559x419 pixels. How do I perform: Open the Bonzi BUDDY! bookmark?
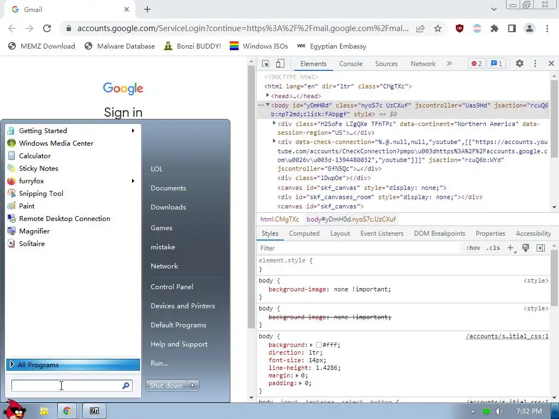(193, 46)
